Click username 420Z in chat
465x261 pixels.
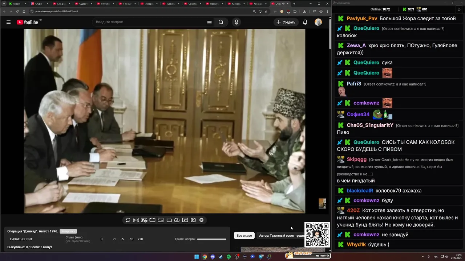pyautogui.click(x=353, y=210)
